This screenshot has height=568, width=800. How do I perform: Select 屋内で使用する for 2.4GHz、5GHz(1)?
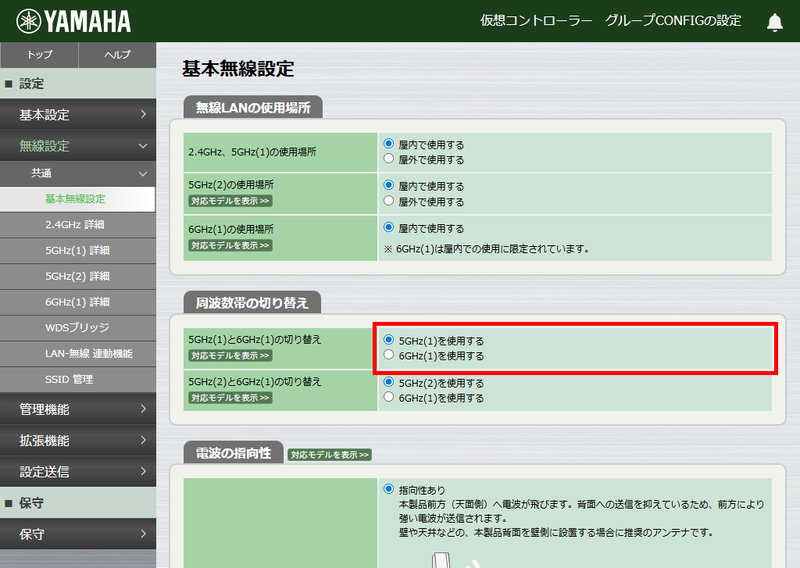(389, 144)
